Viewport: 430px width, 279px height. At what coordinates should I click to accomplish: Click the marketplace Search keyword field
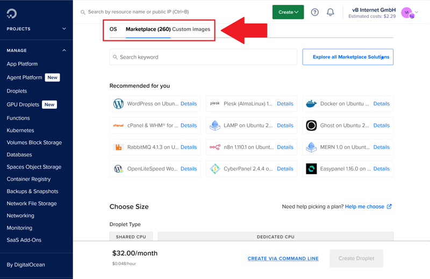203,57
